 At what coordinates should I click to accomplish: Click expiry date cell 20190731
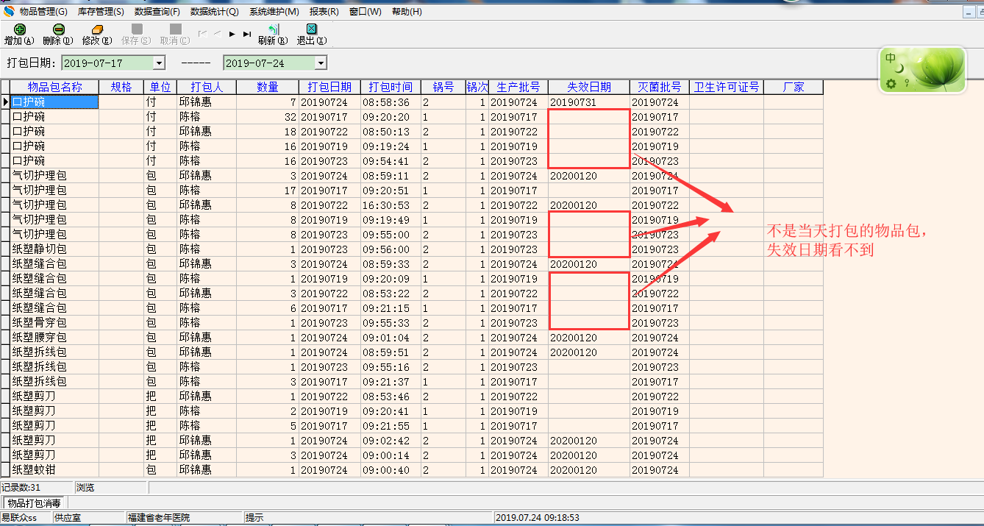point(589,102)
